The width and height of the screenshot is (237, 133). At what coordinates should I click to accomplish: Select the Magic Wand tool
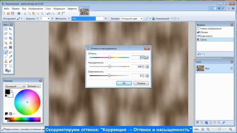coord(6,43)
